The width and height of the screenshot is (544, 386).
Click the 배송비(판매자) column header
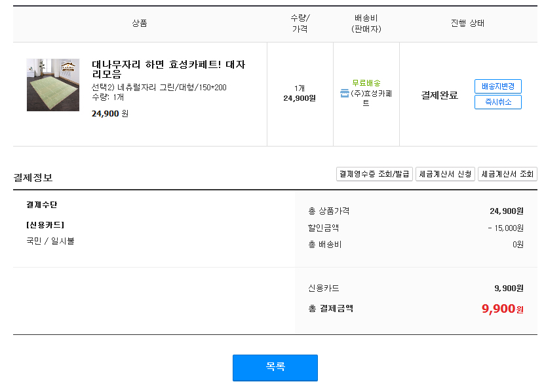(366, 24)
